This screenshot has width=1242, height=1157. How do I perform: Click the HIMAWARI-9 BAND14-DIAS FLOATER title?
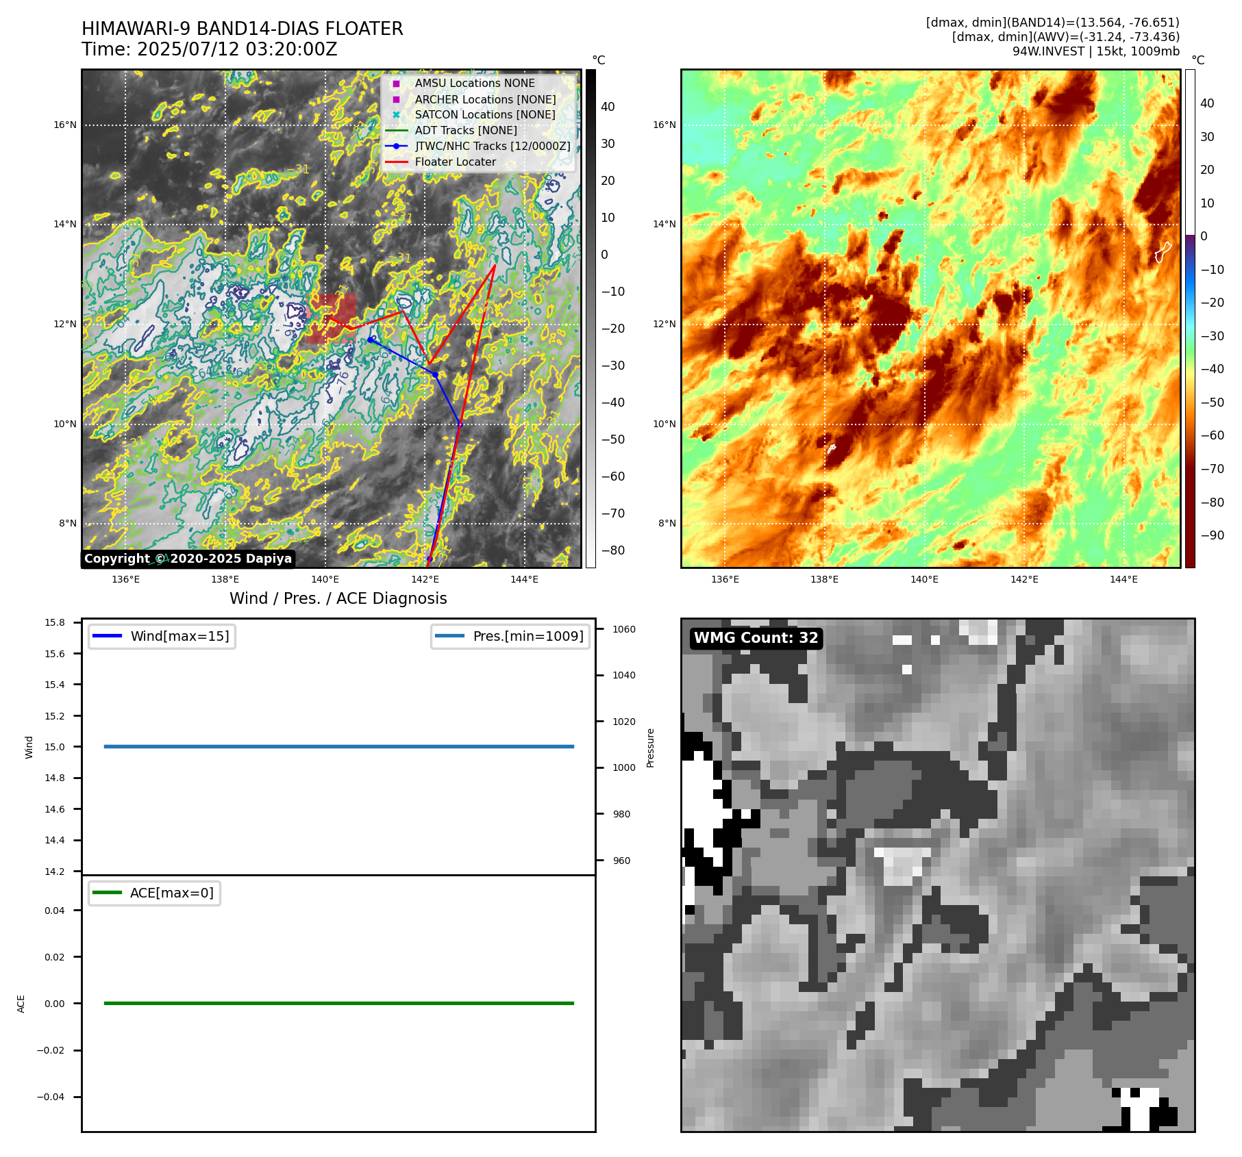[243, 29]
